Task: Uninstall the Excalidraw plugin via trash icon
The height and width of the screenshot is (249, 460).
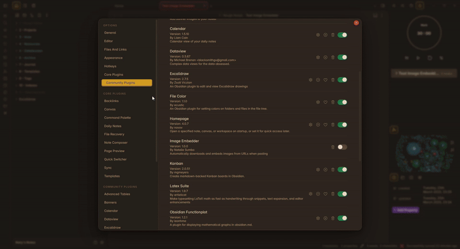Action: [333, 80]
